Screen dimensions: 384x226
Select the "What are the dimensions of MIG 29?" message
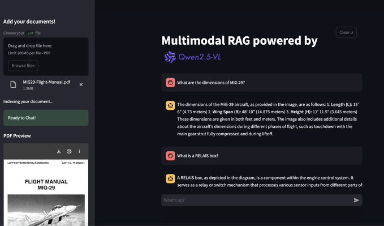coord(262,83)
